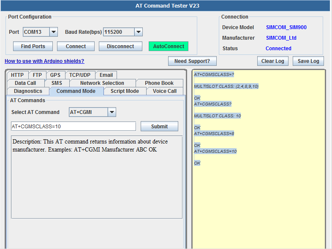Expand the Select AT Command dropdown arrow
Image resolution: width=332 pixels, height=249 pixels.
click(x=112, y=112)
